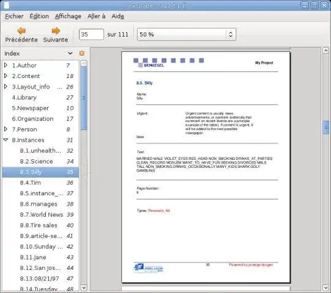
Task: Open the Affichage menu
Action: click(x=68, y=16)
